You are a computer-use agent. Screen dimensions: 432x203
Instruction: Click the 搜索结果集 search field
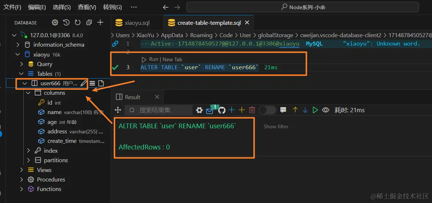pyautogui.click(x=159, y=110)
